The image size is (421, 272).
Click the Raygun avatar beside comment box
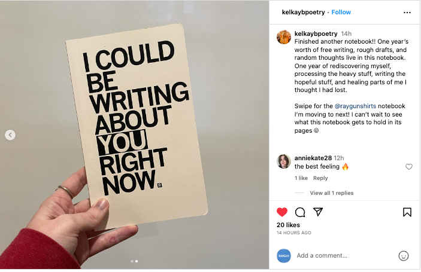(x=284, y=255)
